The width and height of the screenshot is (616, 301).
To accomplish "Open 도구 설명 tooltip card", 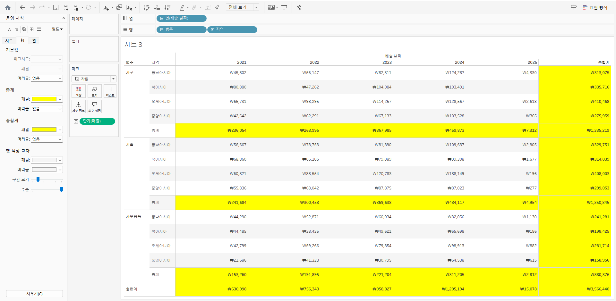I will 95,106.
